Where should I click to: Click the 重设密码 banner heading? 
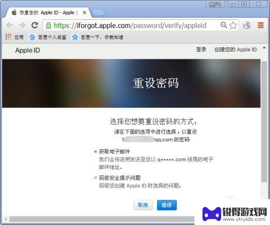156,83
